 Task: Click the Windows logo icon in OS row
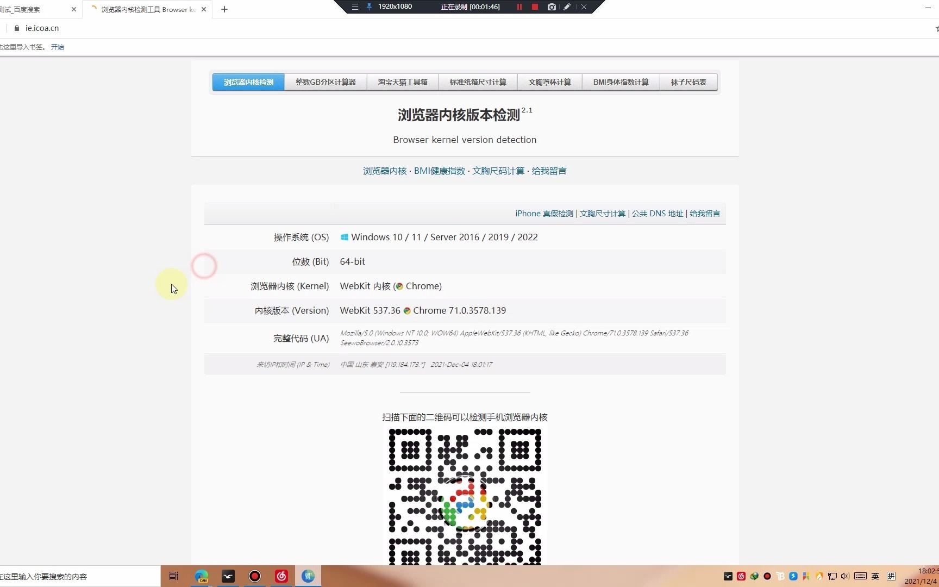[x=345, y=238]
